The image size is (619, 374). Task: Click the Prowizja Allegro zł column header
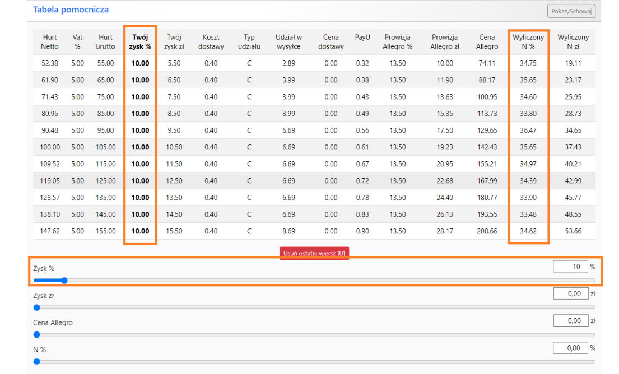445,42
